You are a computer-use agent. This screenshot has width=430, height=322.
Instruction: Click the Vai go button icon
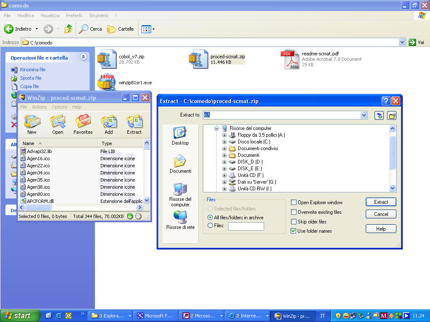click(x=412, y=42)
